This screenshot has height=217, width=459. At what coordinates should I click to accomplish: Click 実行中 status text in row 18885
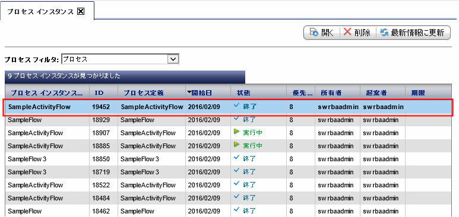[x=252, y=146]
